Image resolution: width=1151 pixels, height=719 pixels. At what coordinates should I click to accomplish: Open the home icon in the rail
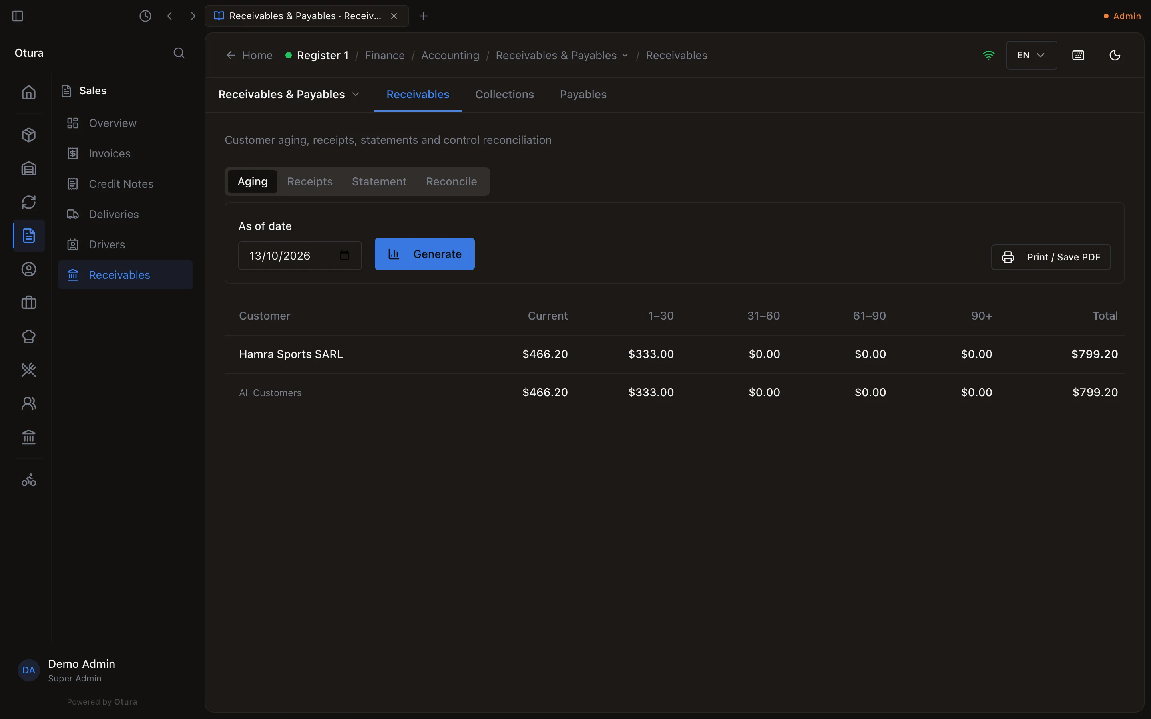[x=28, y=92]
